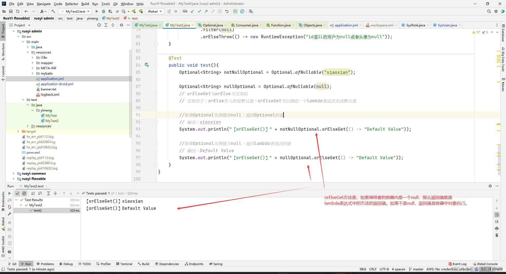Image resolution: width=506 pixels, height=274 pixels.
Task: Rerun the test in the Run panel
Action: tap(10, 193)
